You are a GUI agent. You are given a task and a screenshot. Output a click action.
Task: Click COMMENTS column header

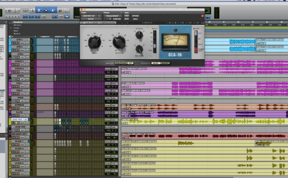click(45, 36)
